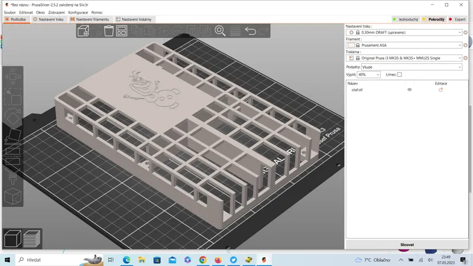The image size is (473, 266).
Task: Open the Search magnifier tool
Action: pos(220,31)
